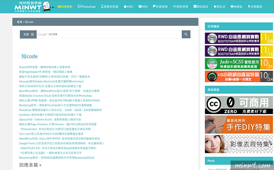Open the 網站架設 menu item

[x=201, y=7]
